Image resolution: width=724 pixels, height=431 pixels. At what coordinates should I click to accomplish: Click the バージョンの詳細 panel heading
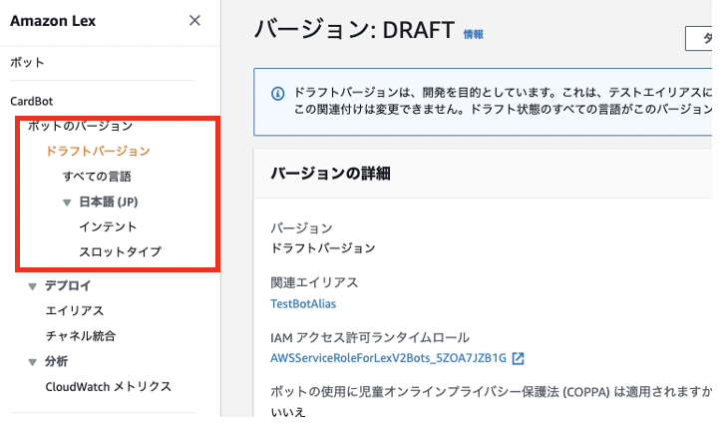pyautogui.click(x=331, y=174)
